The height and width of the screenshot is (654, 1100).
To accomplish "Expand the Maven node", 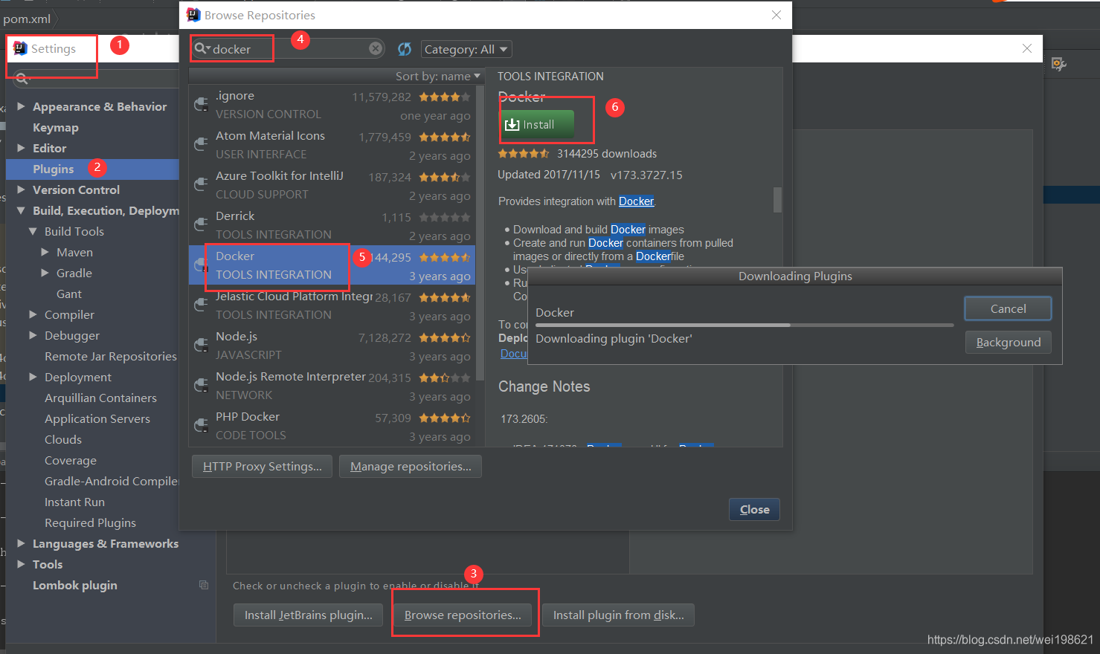I will 45,252.
